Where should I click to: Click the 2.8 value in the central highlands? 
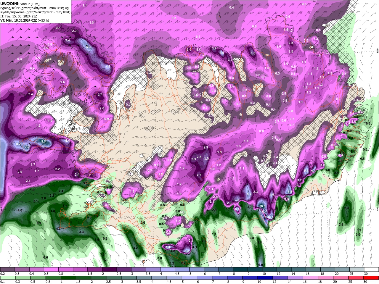click(199, 157)
